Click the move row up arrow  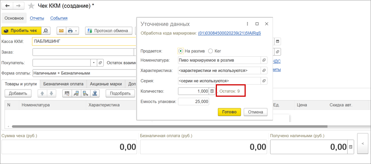[x=42, y=93]
